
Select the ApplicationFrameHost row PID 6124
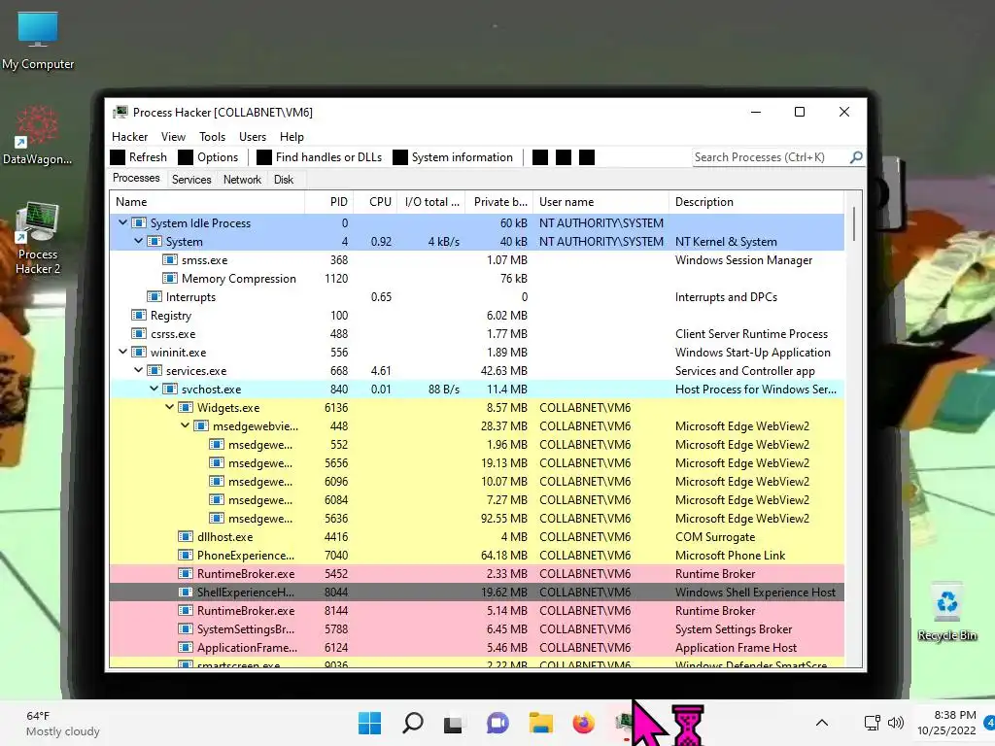pos(476,647)
